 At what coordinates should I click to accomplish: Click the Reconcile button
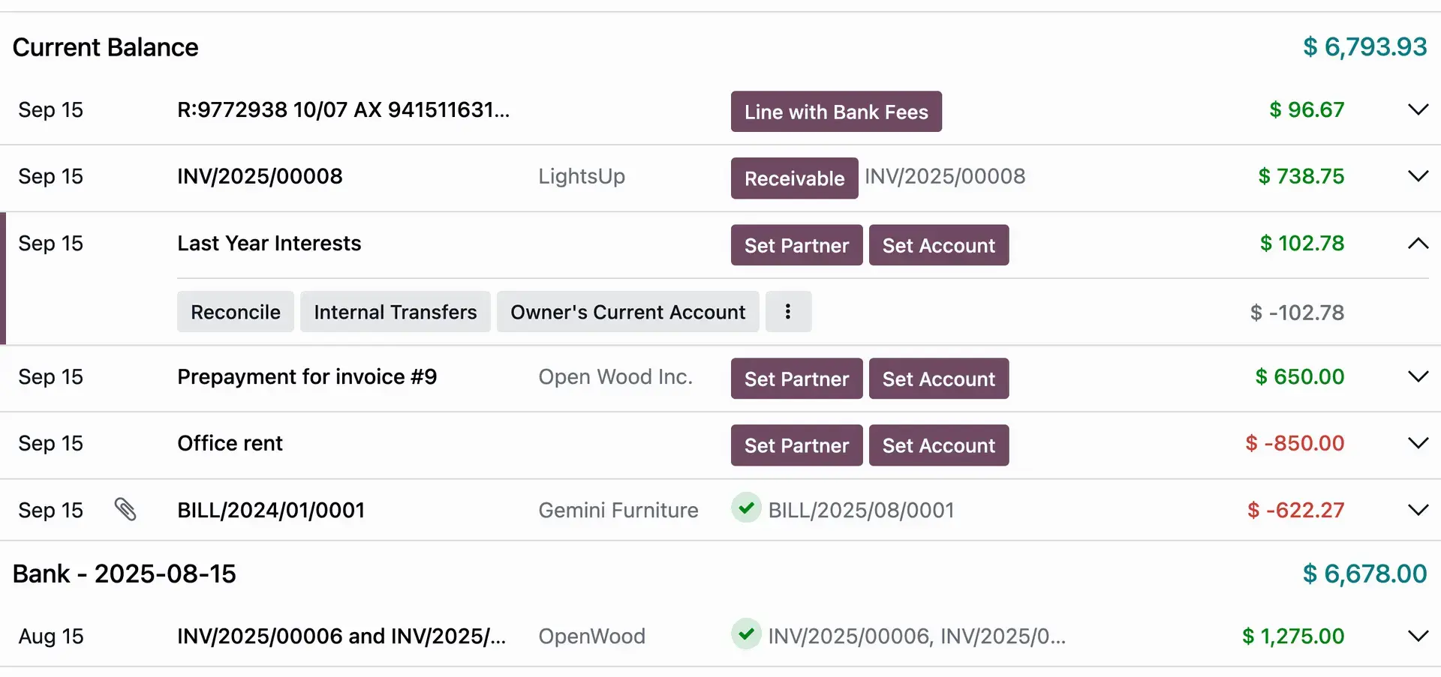pyautogui.click(x=235, y=311)
